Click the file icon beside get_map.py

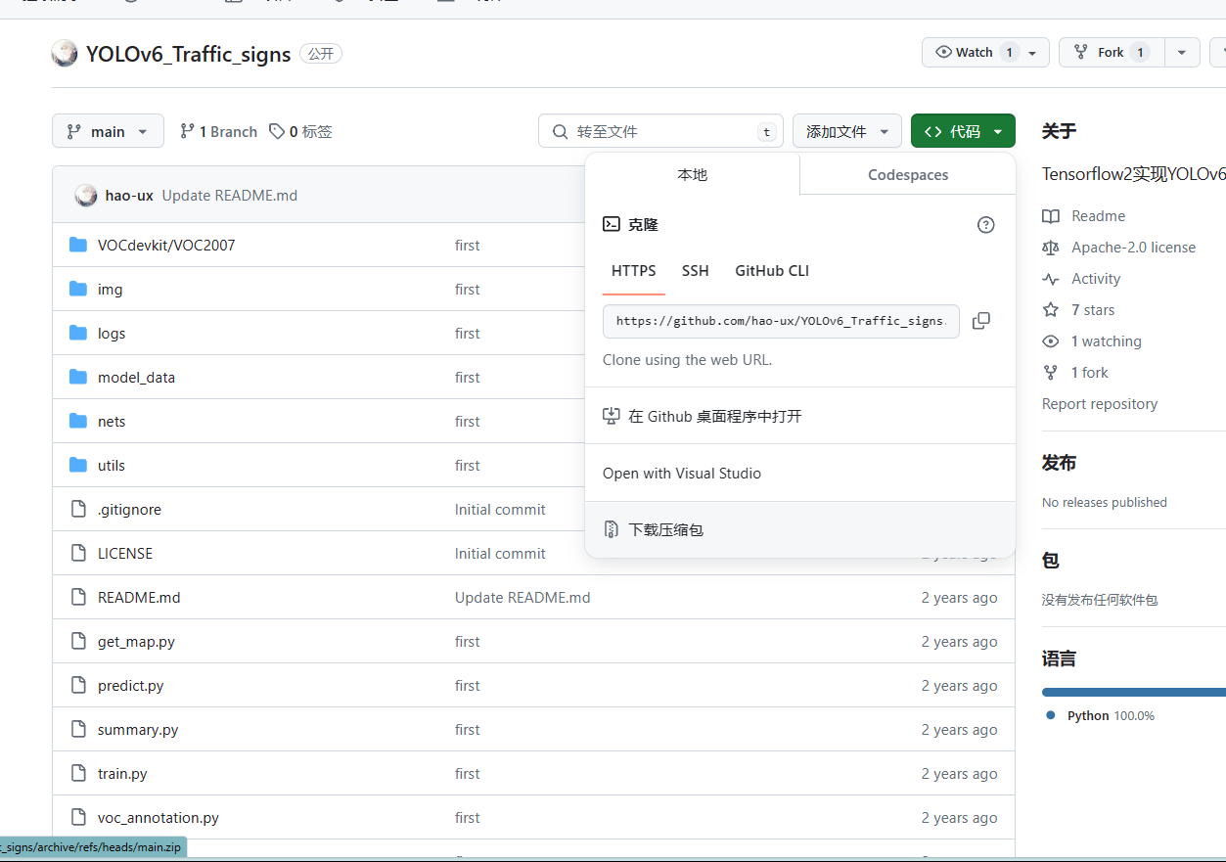coord(78,641)
